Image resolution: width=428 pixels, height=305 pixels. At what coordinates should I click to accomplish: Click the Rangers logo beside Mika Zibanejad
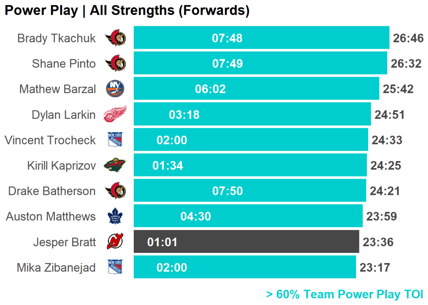pyautogui.click(x=115, y=267)
